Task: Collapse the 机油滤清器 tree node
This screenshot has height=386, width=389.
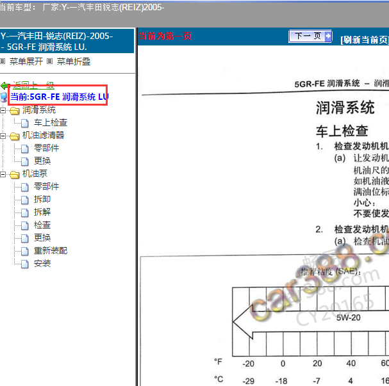Action: point(3,136)
